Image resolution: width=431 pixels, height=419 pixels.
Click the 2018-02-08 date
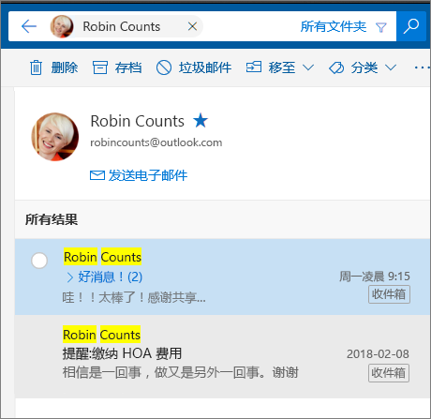click(x=378, y=354)
